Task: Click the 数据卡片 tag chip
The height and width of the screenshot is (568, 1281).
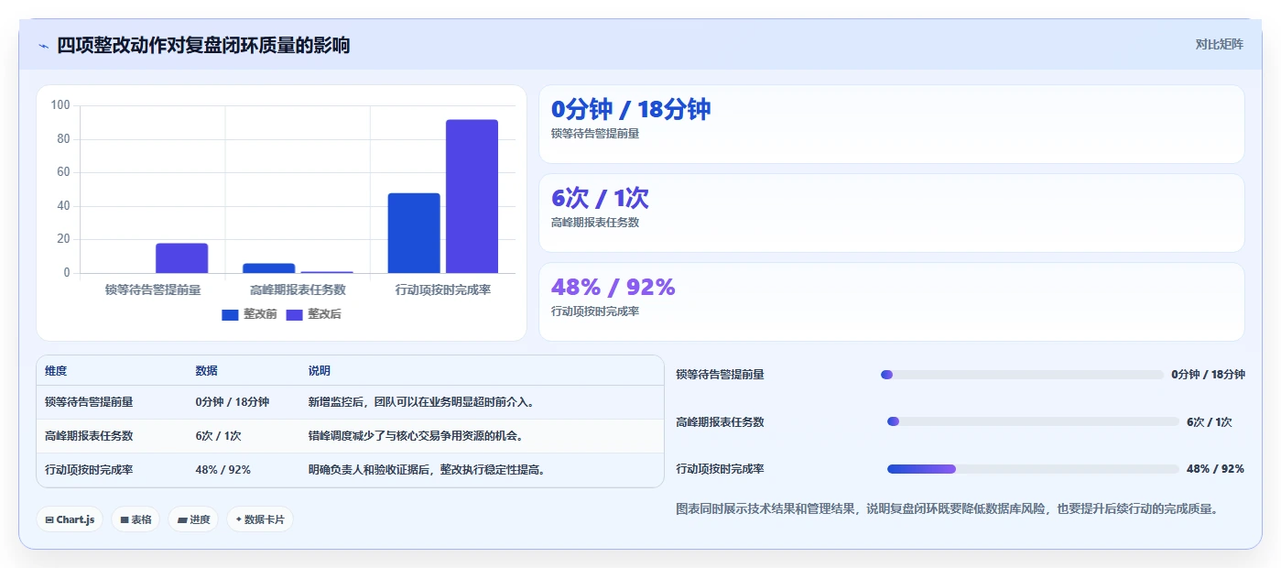Action: 260,519
